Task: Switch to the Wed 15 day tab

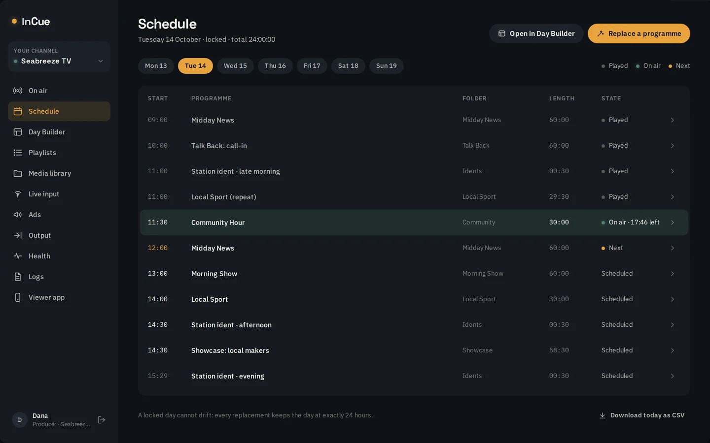Action: [235, 66]
